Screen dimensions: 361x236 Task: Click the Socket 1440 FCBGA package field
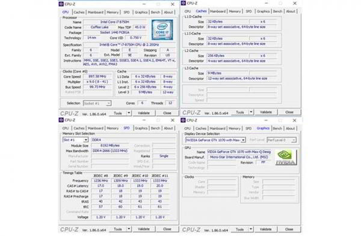tap(115, 32)
